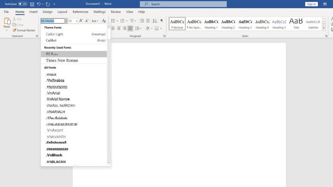Click the Bullets list icon
This screenshot has width=333, height=187.
(113, 21)
